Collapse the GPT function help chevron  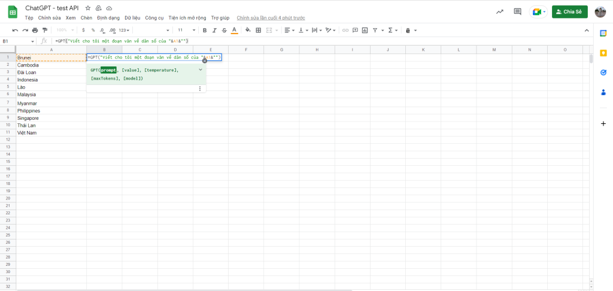(200, 70)
